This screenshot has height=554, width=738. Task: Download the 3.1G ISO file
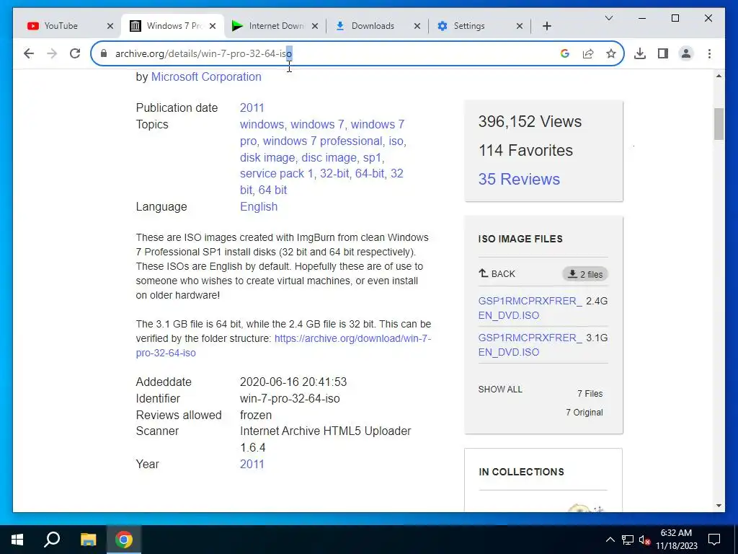pos(530,345)
